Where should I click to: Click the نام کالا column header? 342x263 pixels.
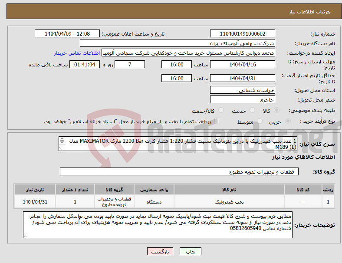click(x=229, y=190)
